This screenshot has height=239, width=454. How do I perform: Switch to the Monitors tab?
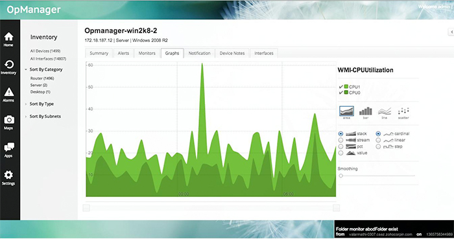click(147, 53)
